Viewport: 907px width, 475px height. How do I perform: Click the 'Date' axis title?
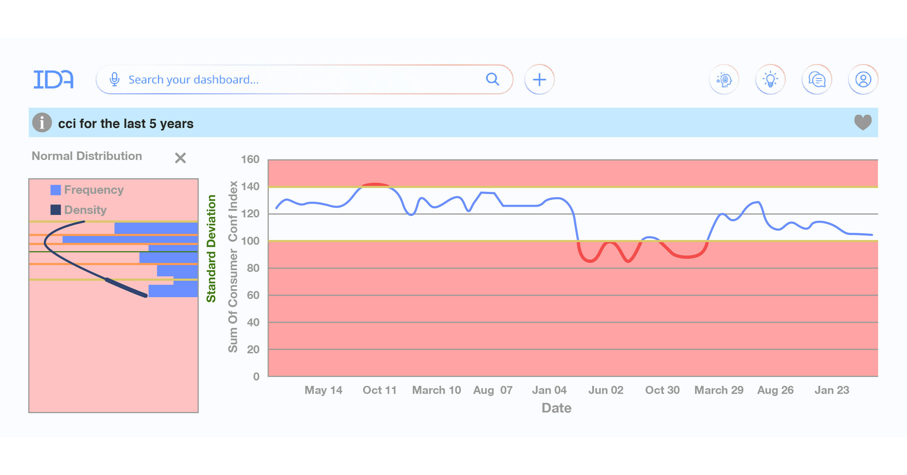[556, 408]
